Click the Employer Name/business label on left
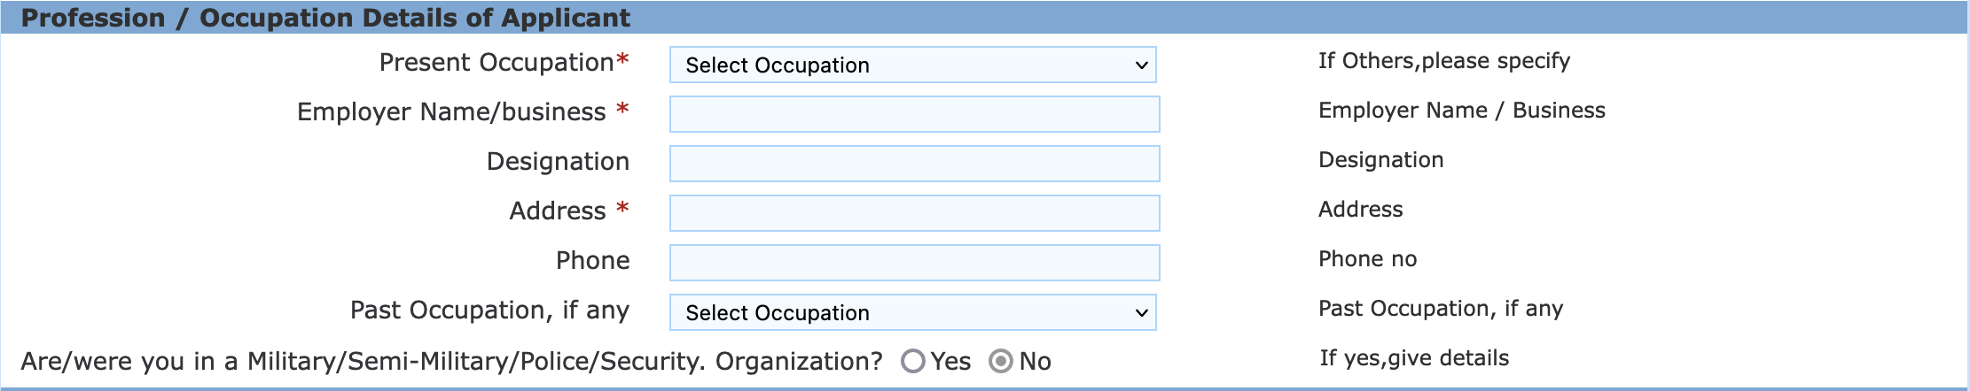 tap(451, 112)
